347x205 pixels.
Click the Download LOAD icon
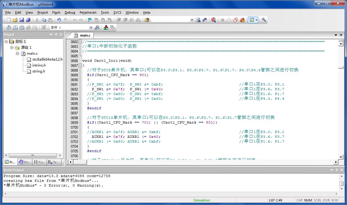pyautogui.click(x=44, y=27)
